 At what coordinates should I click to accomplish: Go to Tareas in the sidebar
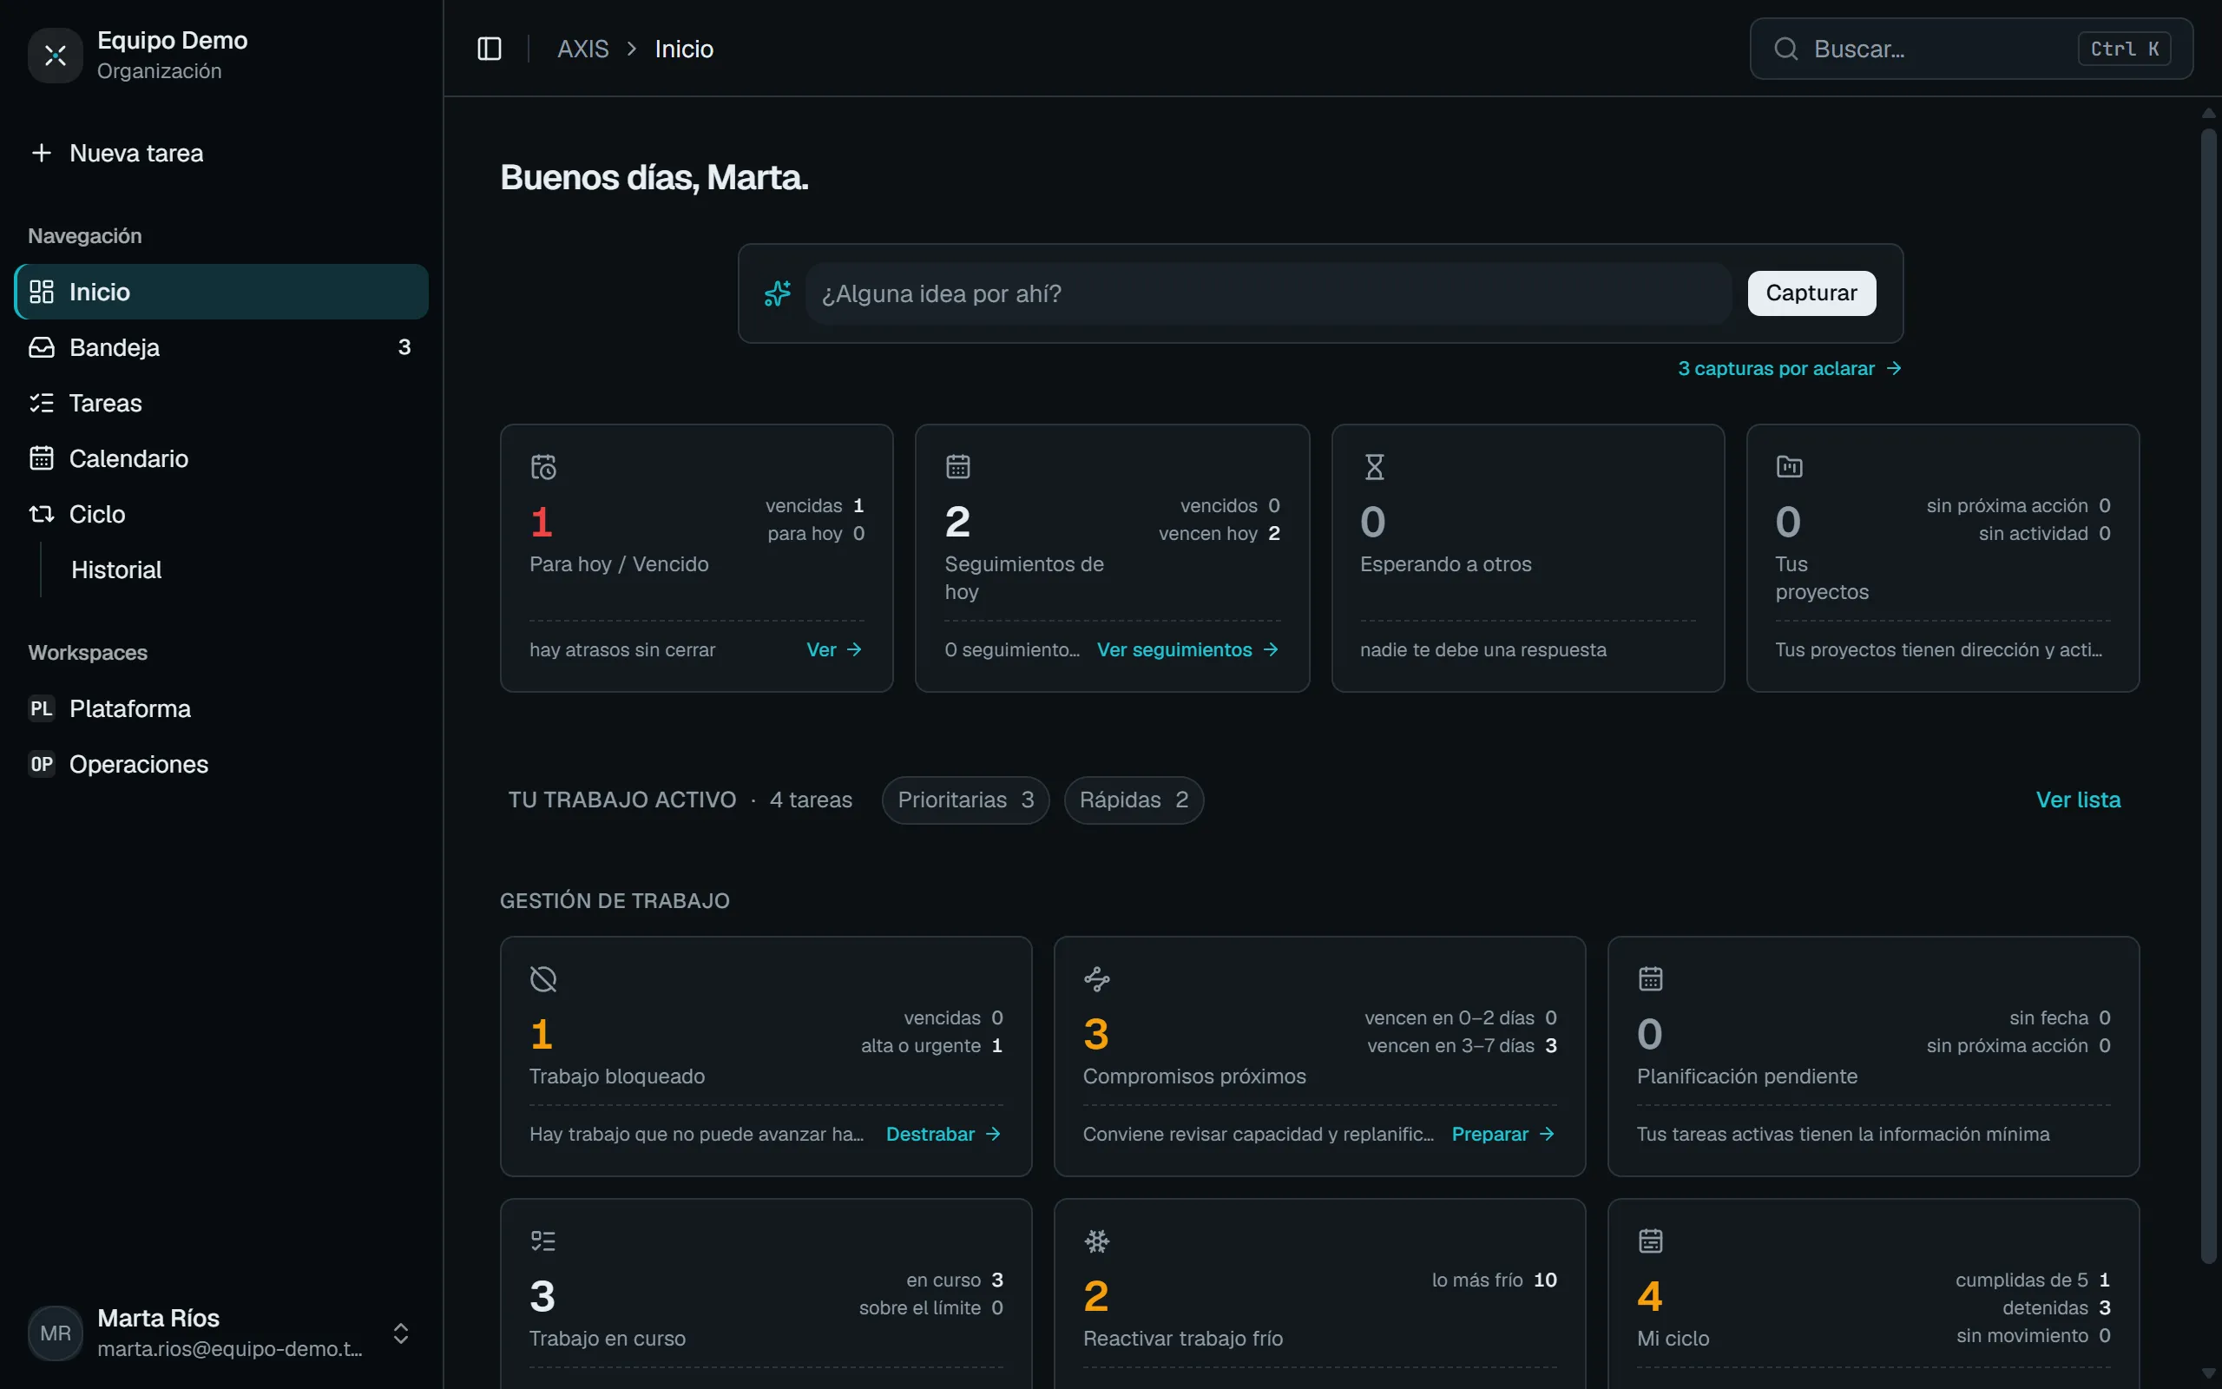tap(221, 404)
